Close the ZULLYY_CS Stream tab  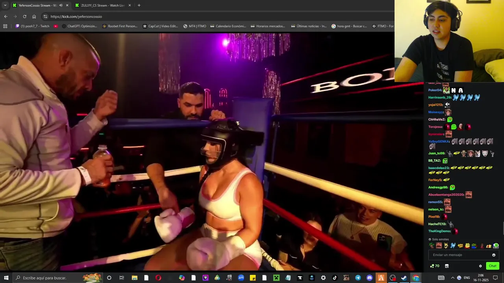coord(130,6)
